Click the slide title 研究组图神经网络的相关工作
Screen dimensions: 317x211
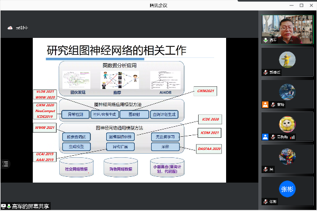click(x=116, y=51)
